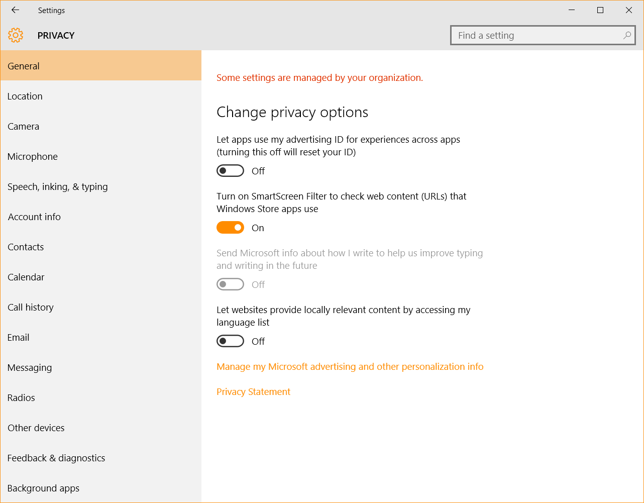Click the SmartScreen Filter description text
The width and height of the screenshot is (644, 503).
(342, 203)
